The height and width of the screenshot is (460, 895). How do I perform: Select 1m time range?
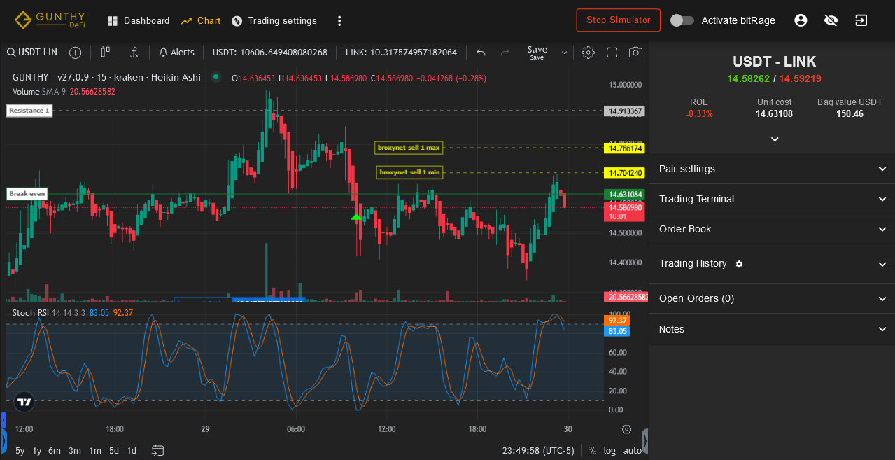click(95, 450)
